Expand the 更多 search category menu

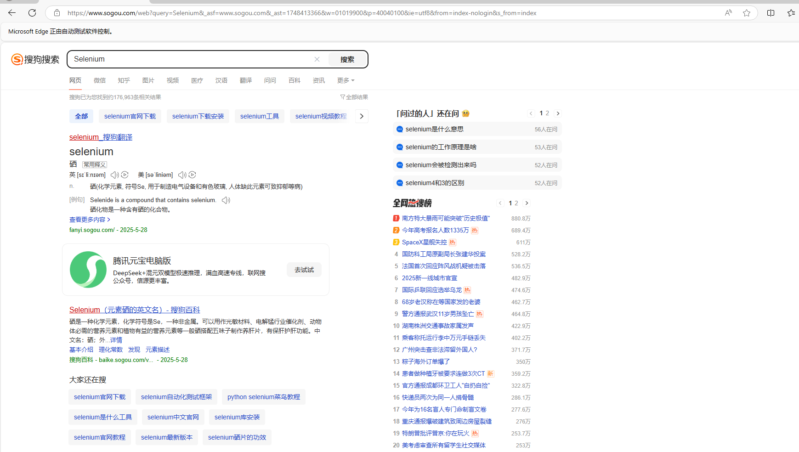(346, 80)
